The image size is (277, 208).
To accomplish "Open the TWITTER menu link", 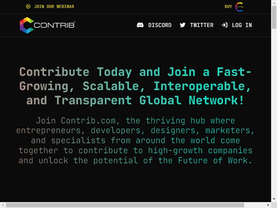I will (x=202, y=25).
